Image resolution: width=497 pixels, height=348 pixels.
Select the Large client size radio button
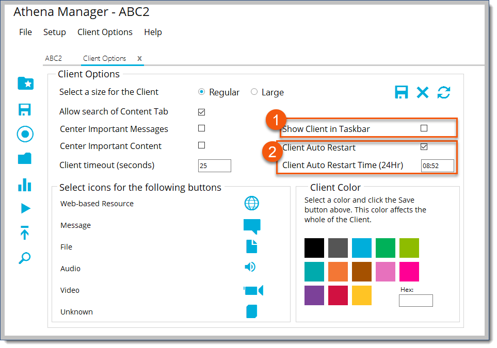(254, 92)
